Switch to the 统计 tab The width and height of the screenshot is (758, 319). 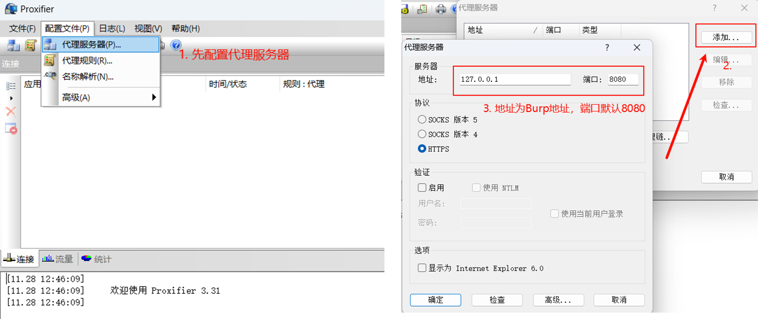pyautogui.click(x=97, y=259)
